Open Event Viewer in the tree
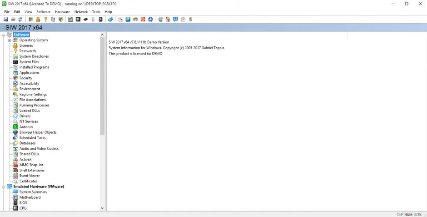 (x=30, y=176)
